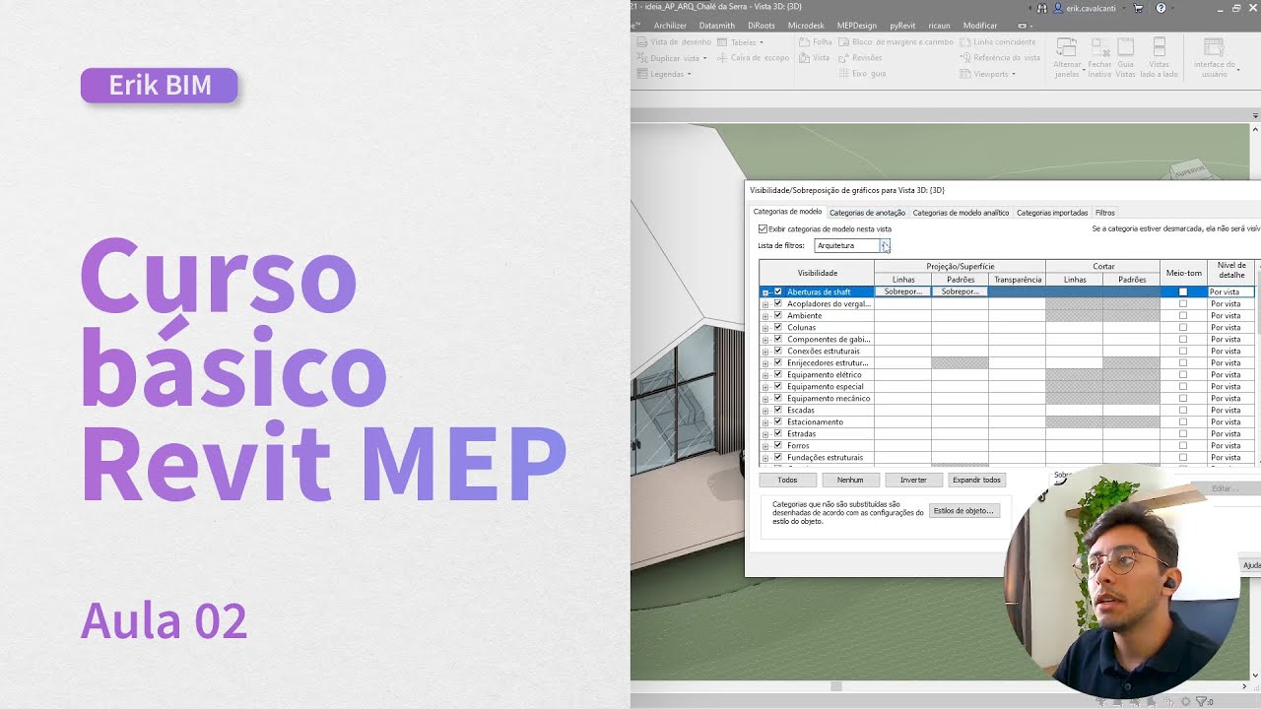Click the Referência da vista icon
This screenshot has height=709, width=1261.
[965, 58]
